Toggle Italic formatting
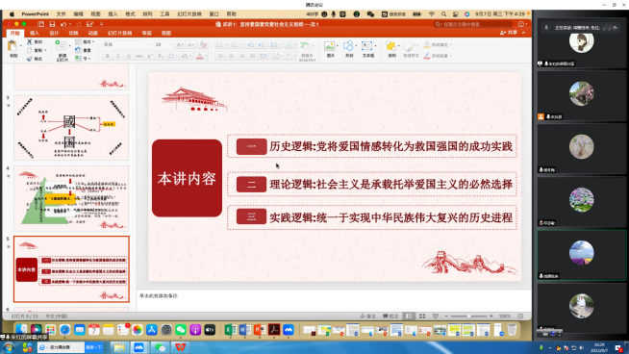The image size is (629, 354). pyautogui.click(x=118, y=56)
